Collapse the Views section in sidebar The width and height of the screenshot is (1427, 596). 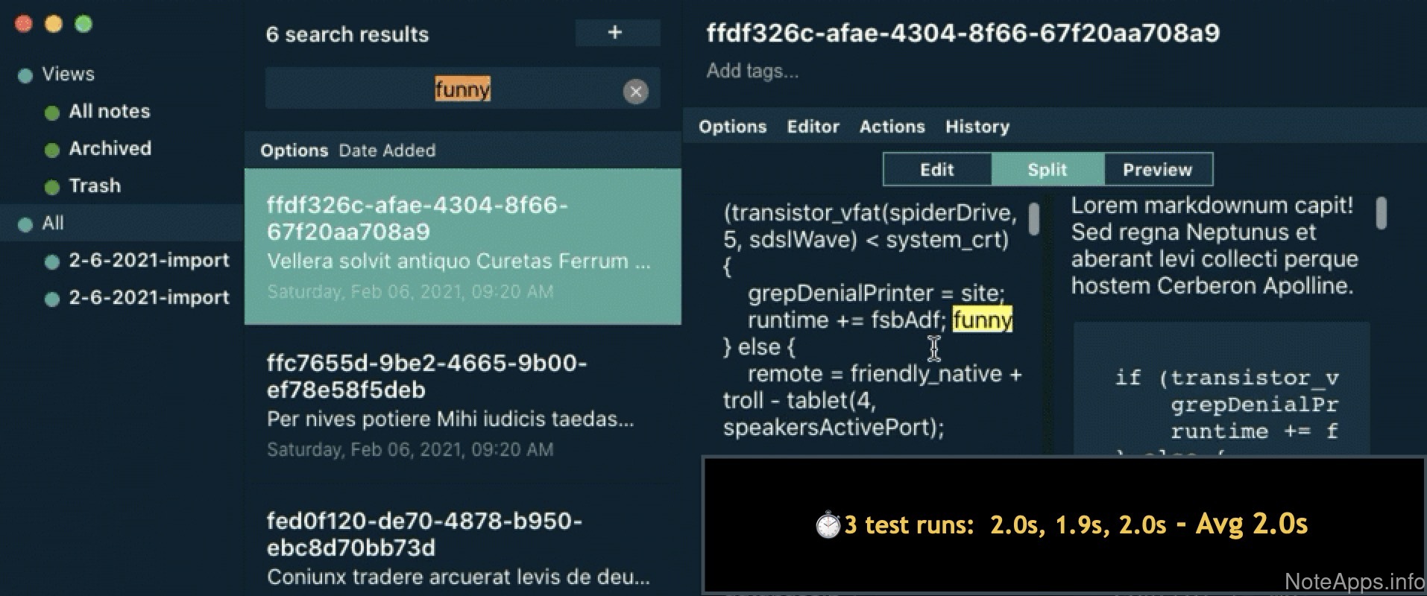pos(68,74)
